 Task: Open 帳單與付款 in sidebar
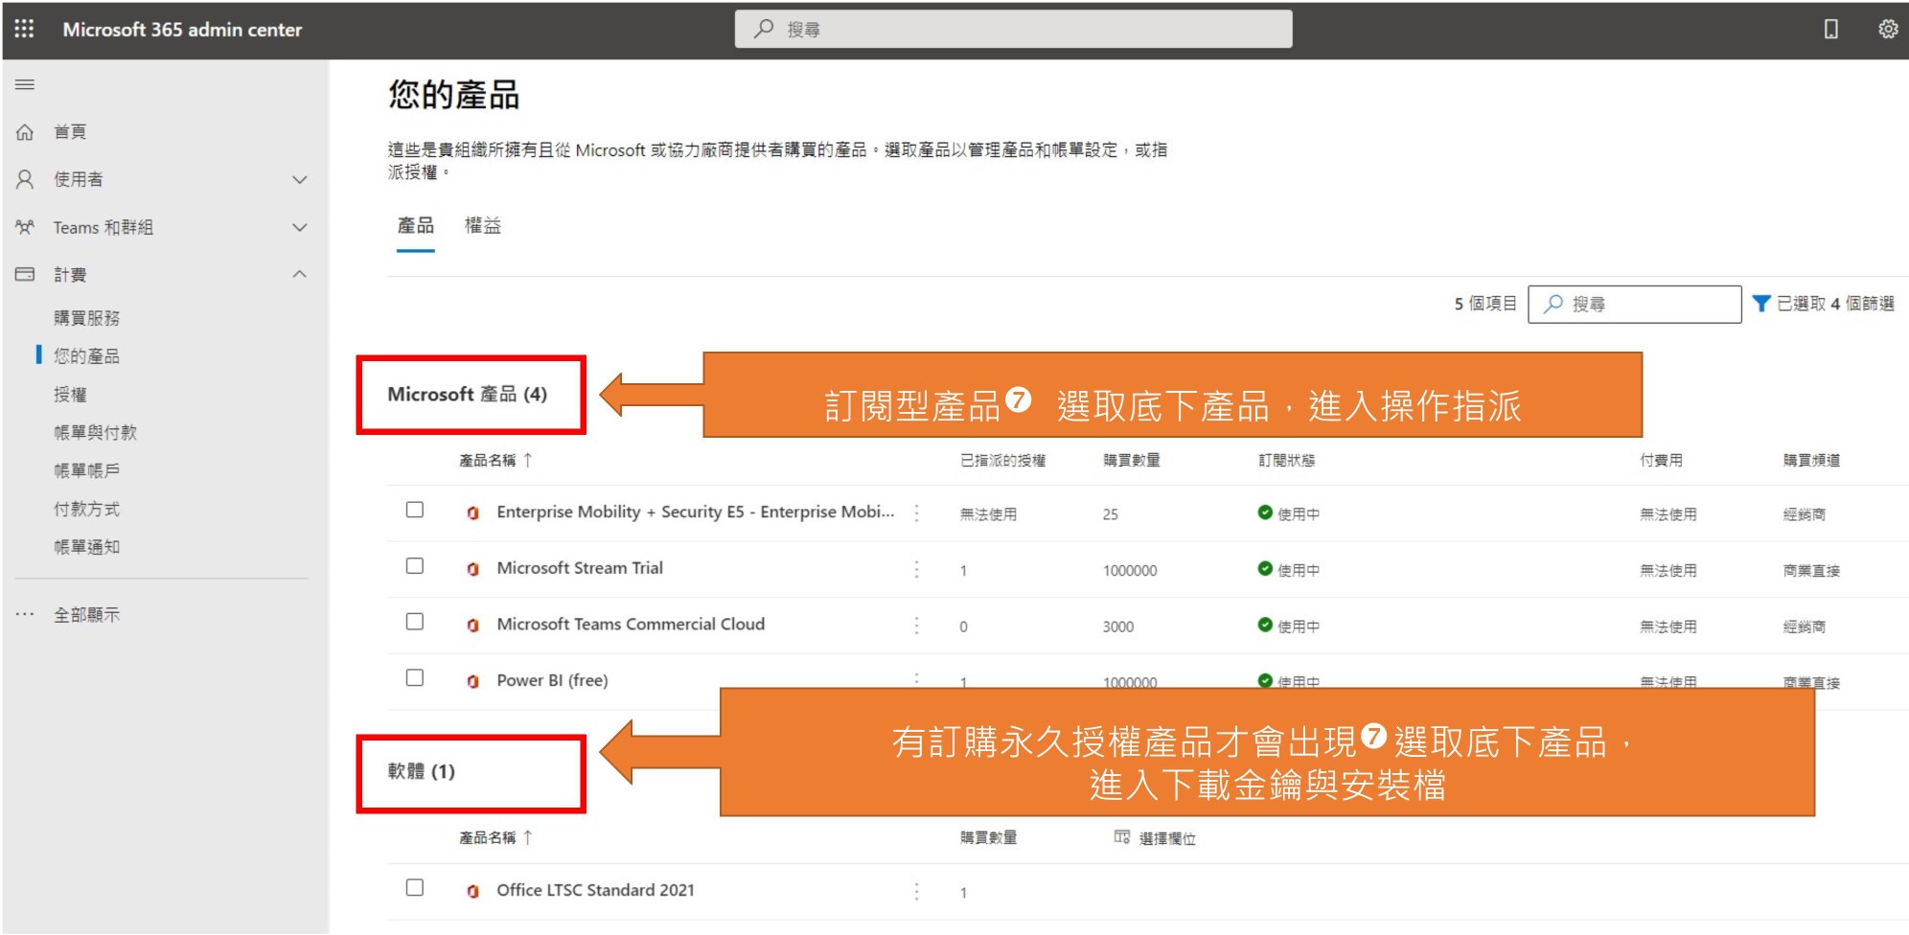click(95, 433)
